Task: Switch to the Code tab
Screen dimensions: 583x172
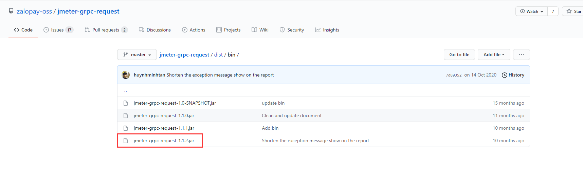Action: [x=23, y=30]
